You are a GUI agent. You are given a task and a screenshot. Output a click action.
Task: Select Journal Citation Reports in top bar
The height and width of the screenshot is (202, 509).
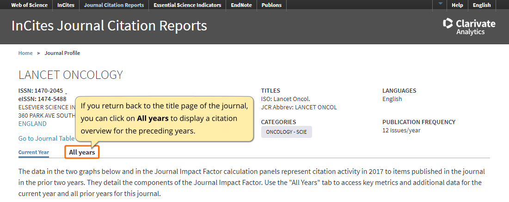coord(114,5)
